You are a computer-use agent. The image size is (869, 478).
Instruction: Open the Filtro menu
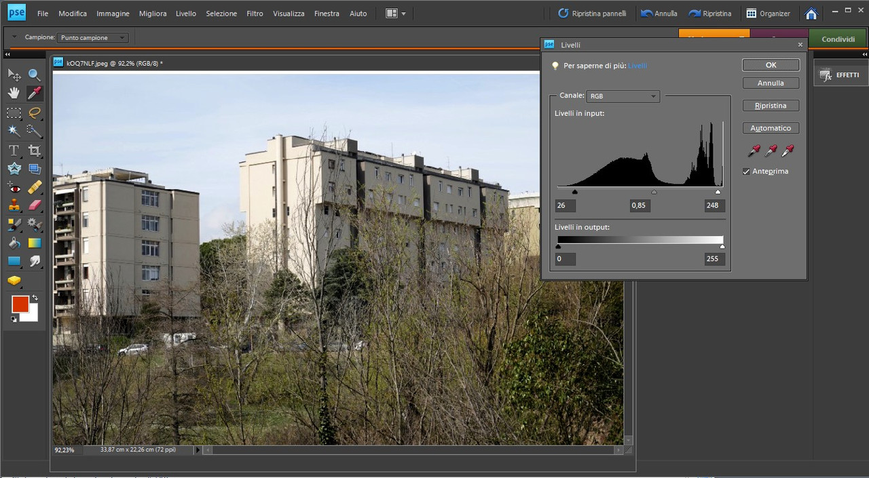[255, 14]
